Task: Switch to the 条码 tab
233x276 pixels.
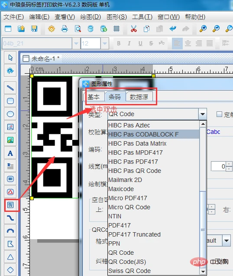Action: tap(115, 97)
